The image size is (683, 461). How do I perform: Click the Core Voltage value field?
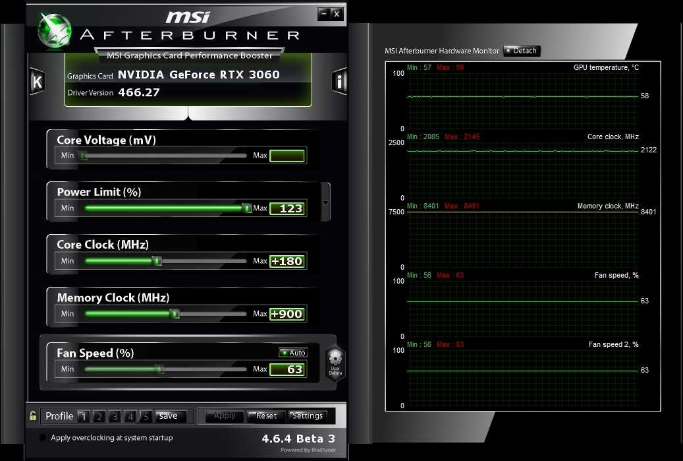point(287,156)
